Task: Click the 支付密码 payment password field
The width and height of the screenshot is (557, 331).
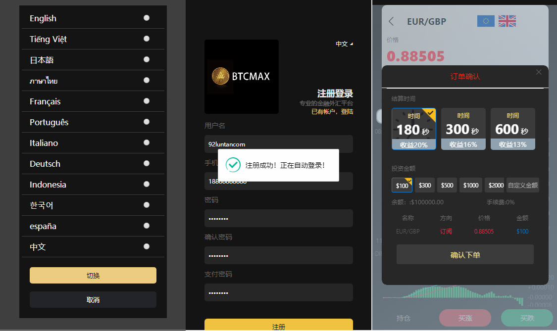Action: [278, 292]
